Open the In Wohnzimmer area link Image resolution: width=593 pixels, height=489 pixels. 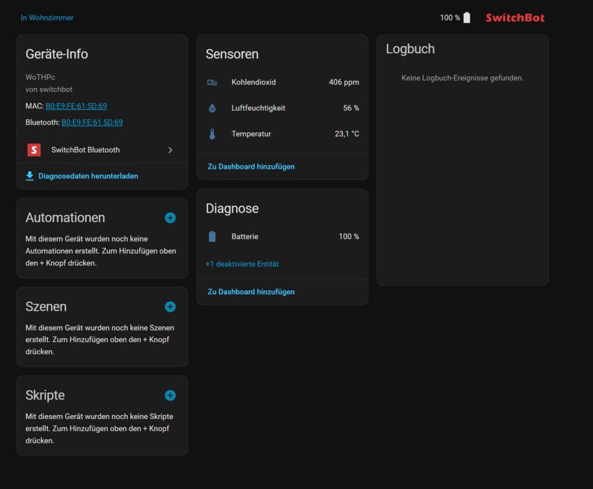click(47, 18)
